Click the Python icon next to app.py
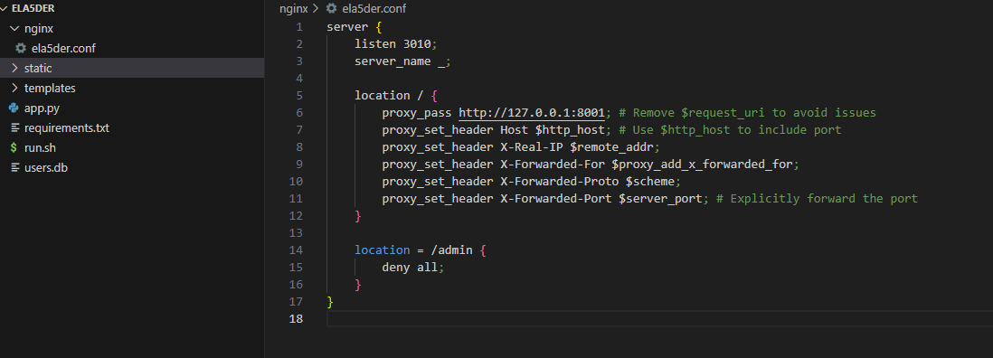This screenshot has height=358, width=993. pos(14,108)
